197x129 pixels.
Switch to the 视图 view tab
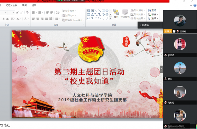pyautogui.click(x=34, y=5)
